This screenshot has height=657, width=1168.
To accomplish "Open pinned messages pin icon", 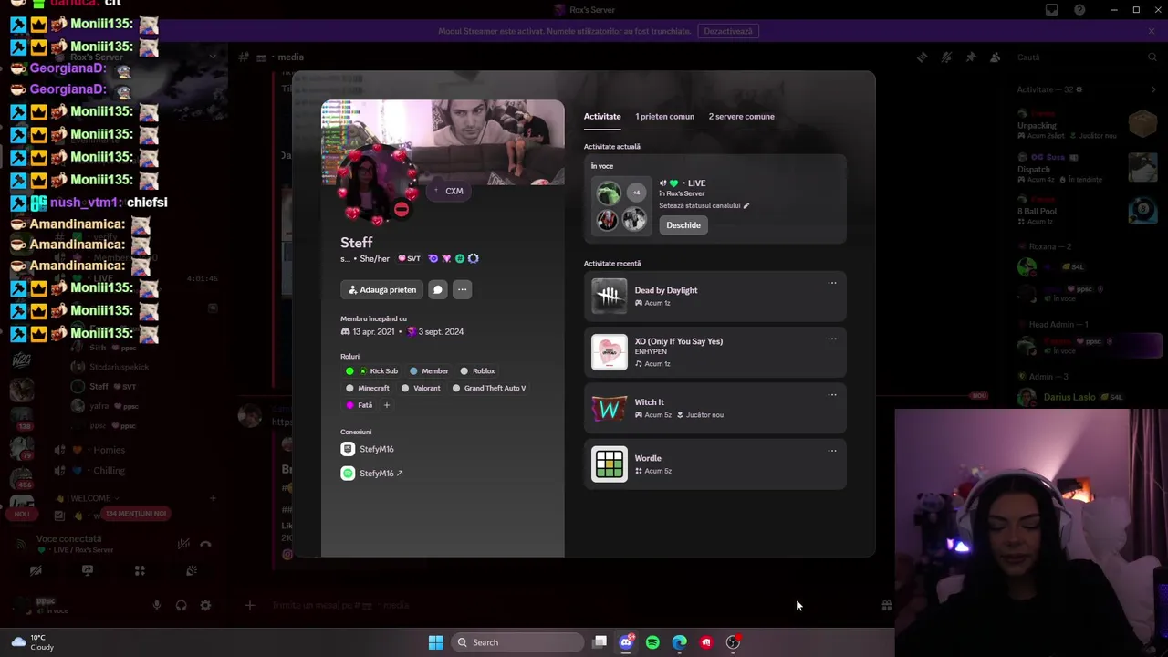I will (x=971, y=57).
